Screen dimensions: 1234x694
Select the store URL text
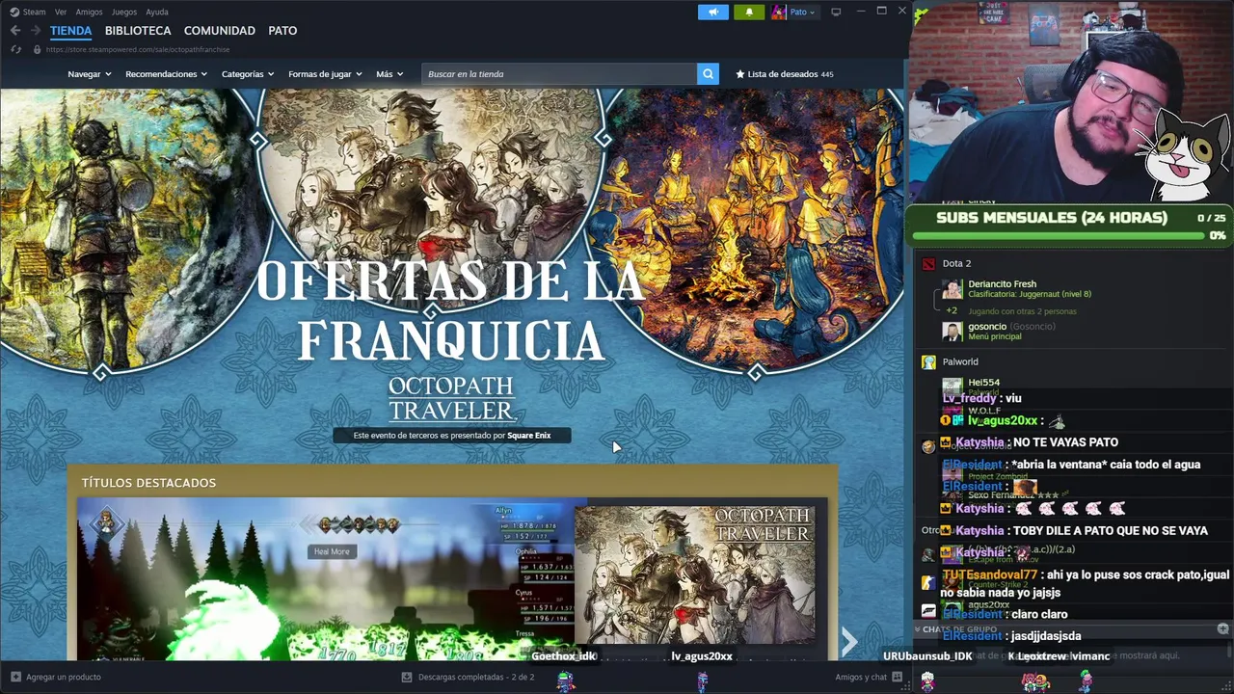point(138,49)
